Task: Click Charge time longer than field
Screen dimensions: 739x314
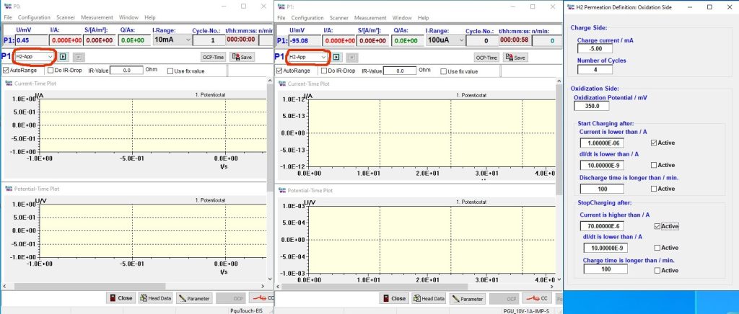Action: [x=605, y=269]
